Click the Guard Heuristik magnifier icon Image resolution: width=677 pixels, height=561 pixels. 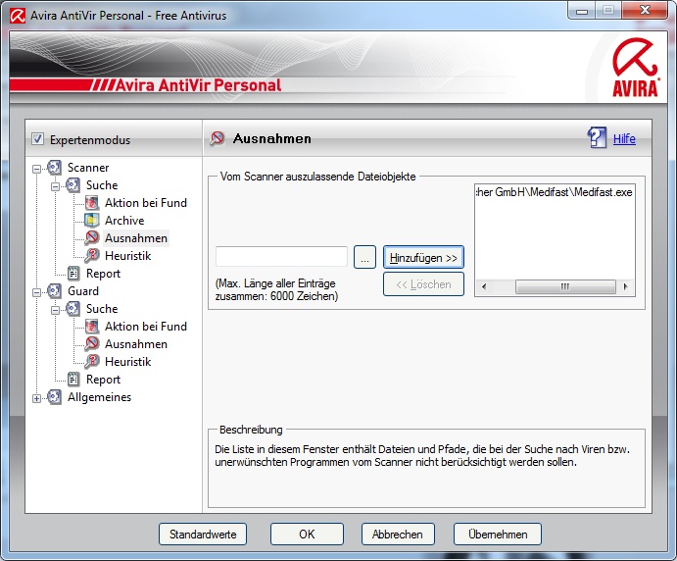pyautogui.click(x=91, y=361)
